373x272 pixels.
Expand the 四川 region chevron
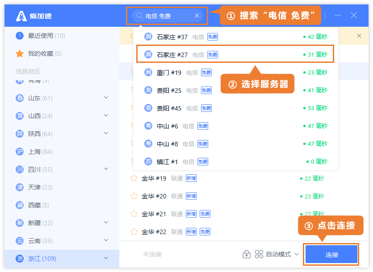tap(106, 169)
